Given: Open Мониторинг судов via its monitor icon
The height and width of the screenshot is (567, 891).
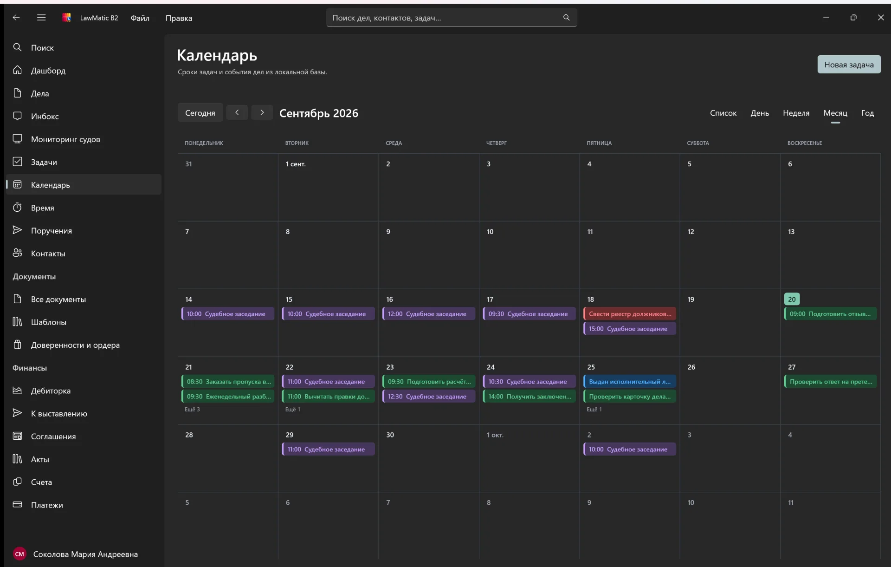Looking at the screenshot, I should (x=17, y=139).
